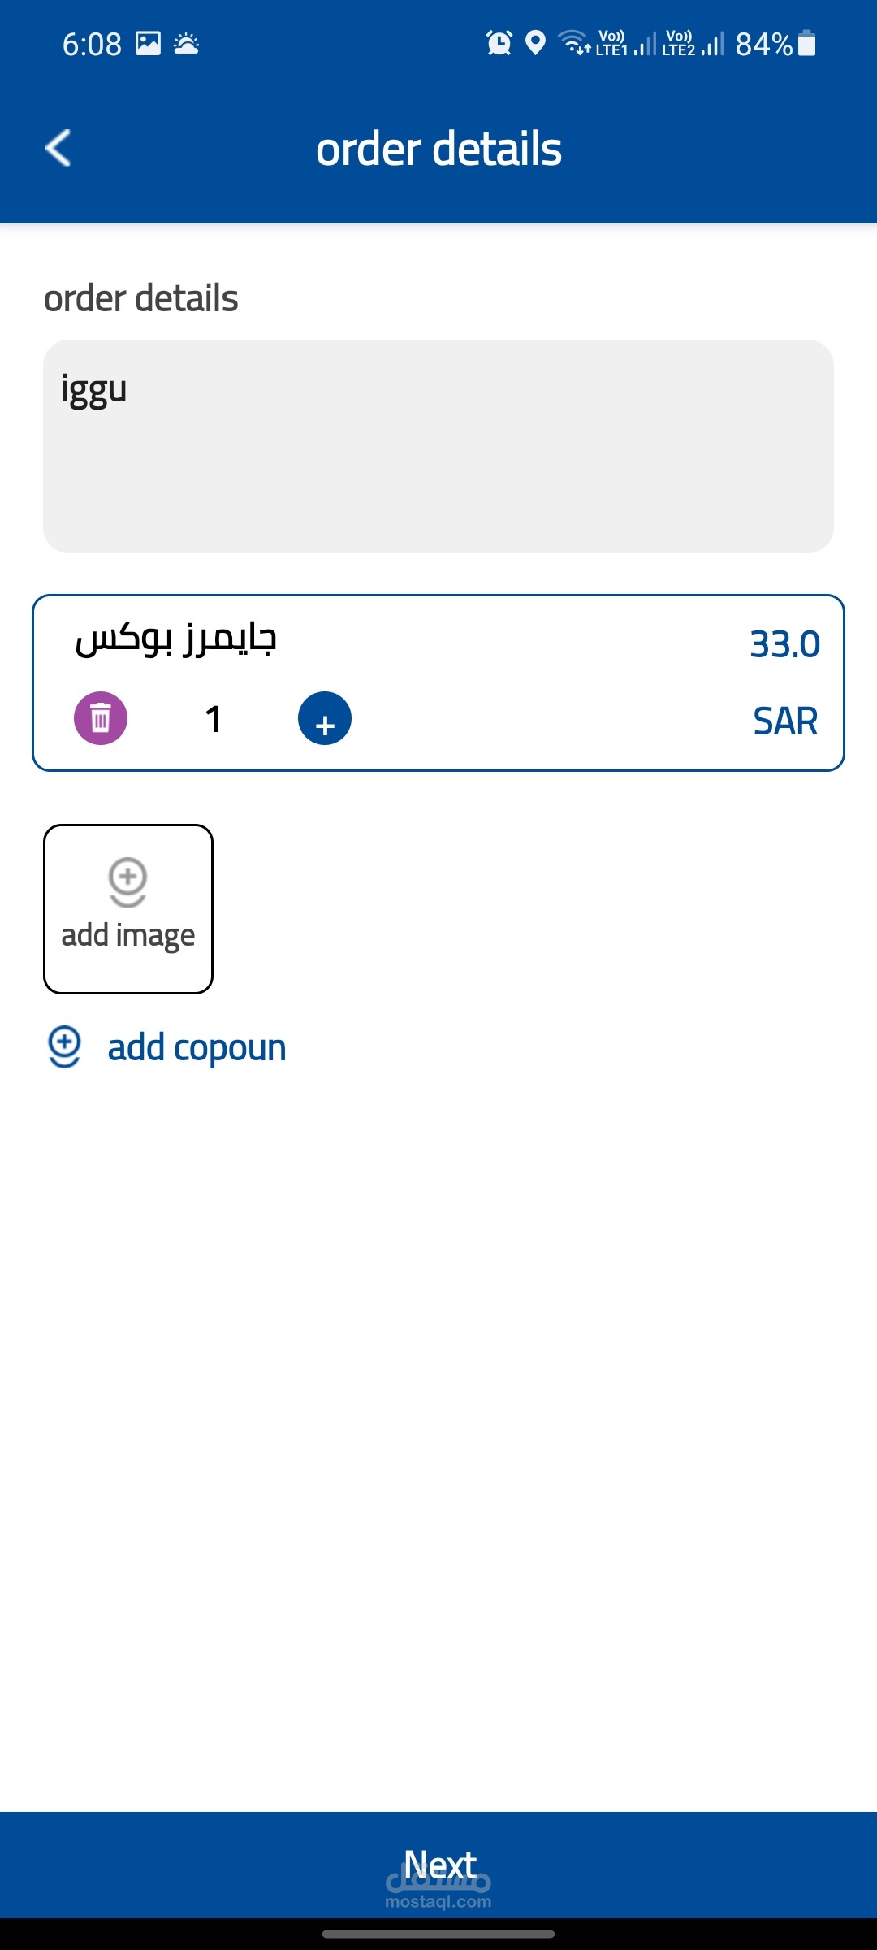
Task: Tap the add copoun plus icon
Action: click(x=64, y=1046)
